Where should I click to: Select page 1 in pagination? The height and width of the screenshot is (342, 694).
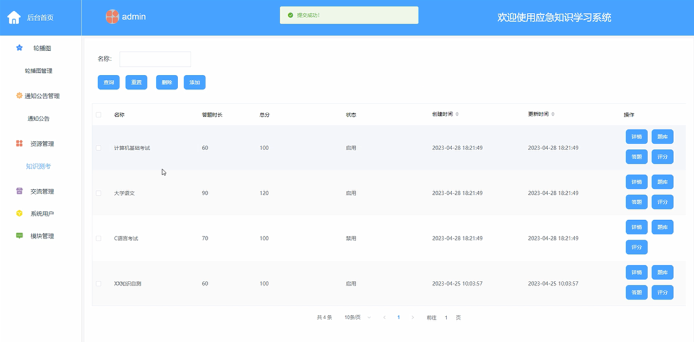click(x=398, y=317)
